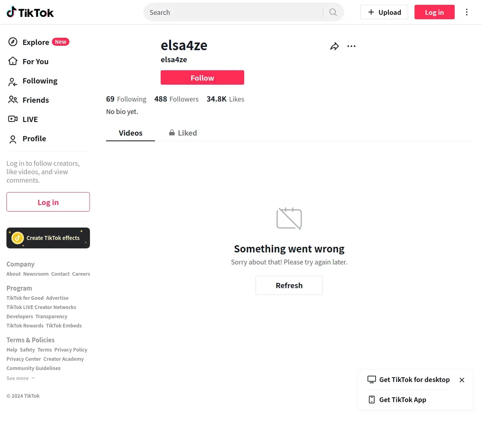Close the Get TikTok popup
The width and height of the screenshot is (482, 429).
click(x=462, y=380)
